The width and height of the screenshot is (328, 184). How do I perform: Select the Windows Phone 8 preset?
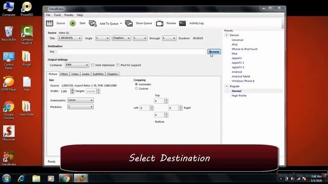243,81
